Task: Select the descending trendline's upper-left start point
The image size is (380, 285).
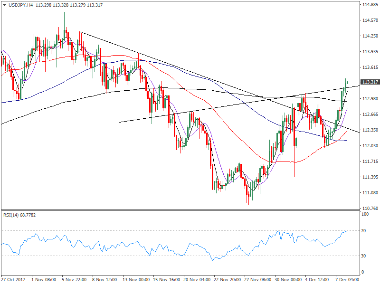Action: [x=79, y=32]
